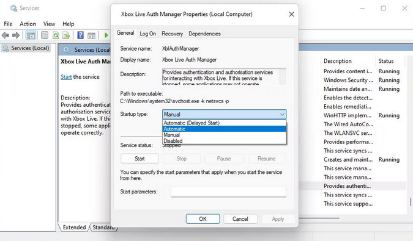Select the 'Maintains date an...' row

pyautogui.click(x=348, y=89)
